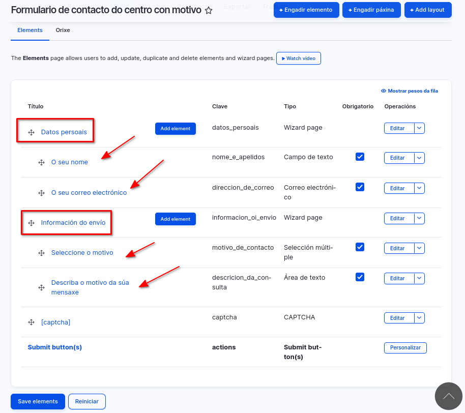Click drag handle for O seu correo electrónico

coord(42,193)
